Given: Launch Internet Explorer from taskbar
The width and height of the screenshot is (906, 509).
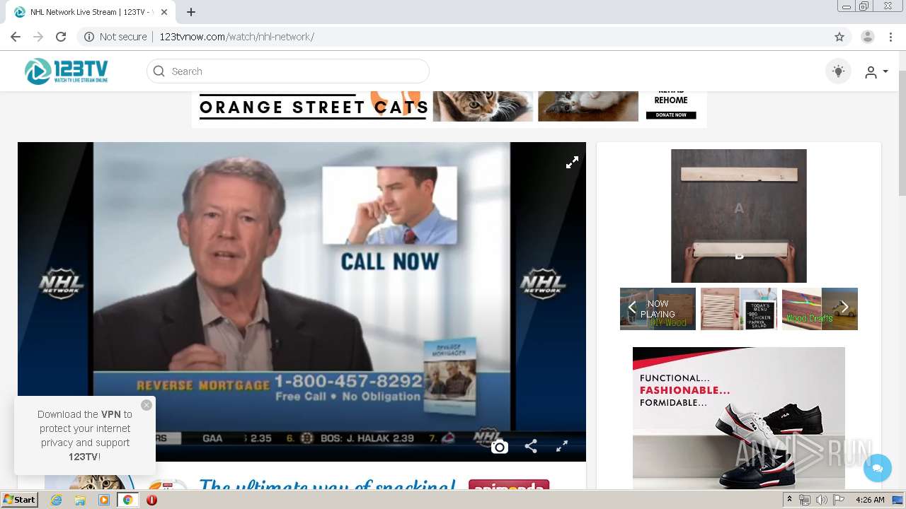Looking at the screenshot, I should tap(56, 500).
